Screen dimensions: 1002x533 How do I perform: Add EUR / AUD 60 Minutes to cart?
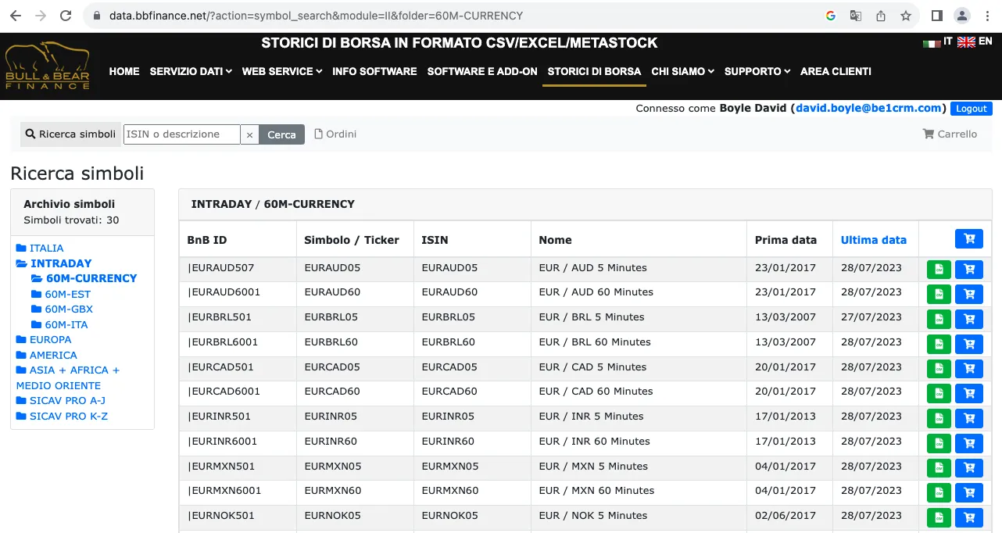tap(969, 295)
